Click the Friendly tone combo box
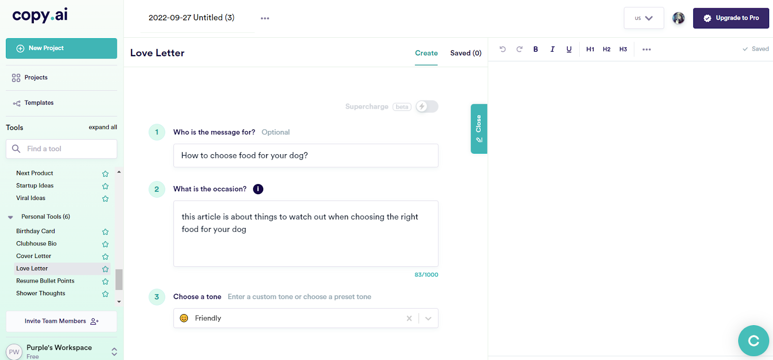Viewport: 773px width, 360px height. pos(306,318)
